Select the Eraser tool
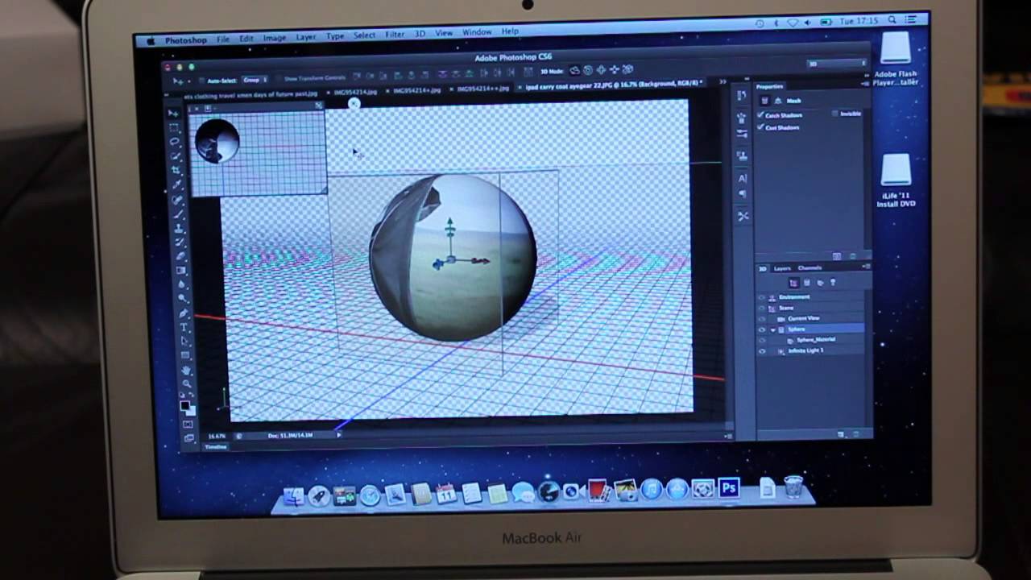Screen dimensions: 1031x580 pos(181,256)
